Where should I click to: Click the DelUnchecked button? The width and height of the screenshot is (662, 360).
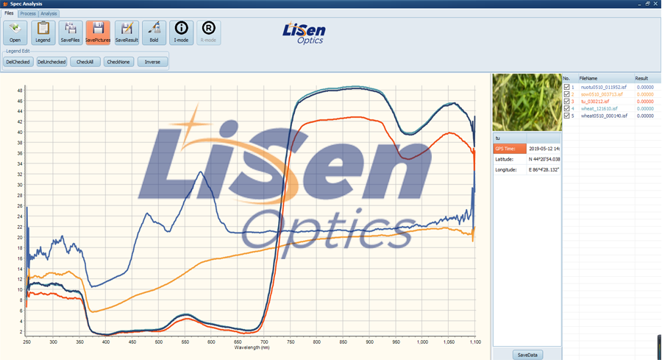51,62
